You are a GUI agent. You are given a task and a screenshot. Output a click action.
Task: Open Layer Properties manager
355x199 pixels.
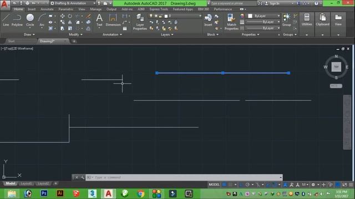(x=140, y=22)
